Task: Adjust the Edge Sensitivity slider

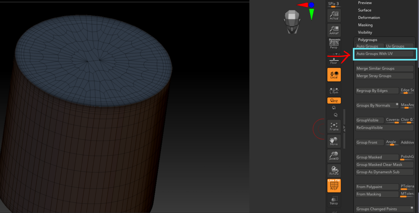Action: click(x=407, y=91)
